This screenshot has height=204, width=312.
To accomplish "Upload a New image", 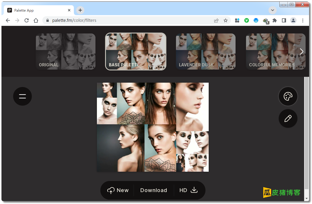I will [x=118, y=190].
